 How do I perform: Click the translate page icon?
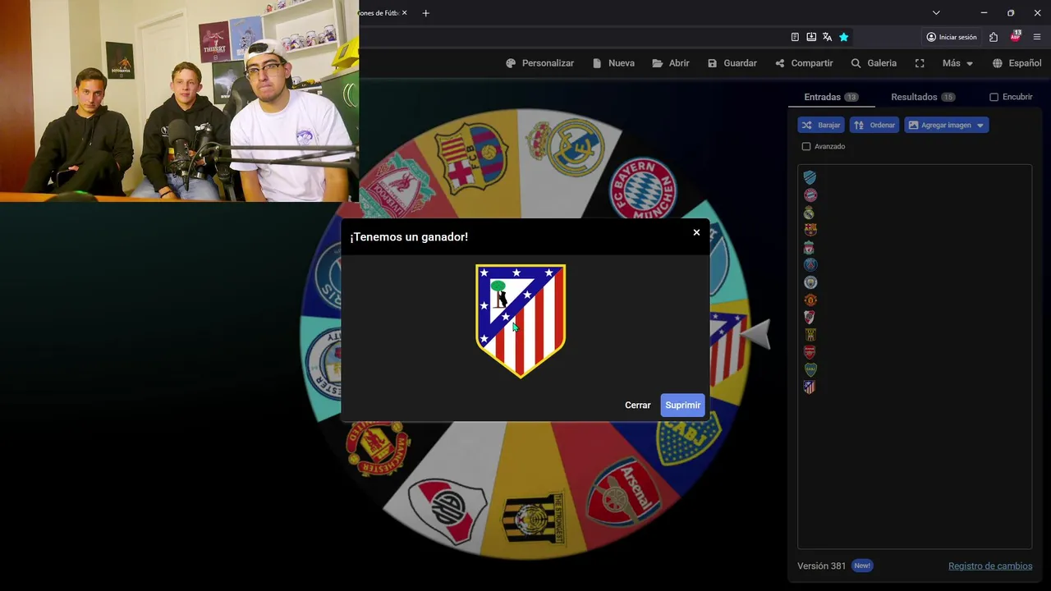click(827, 37)
